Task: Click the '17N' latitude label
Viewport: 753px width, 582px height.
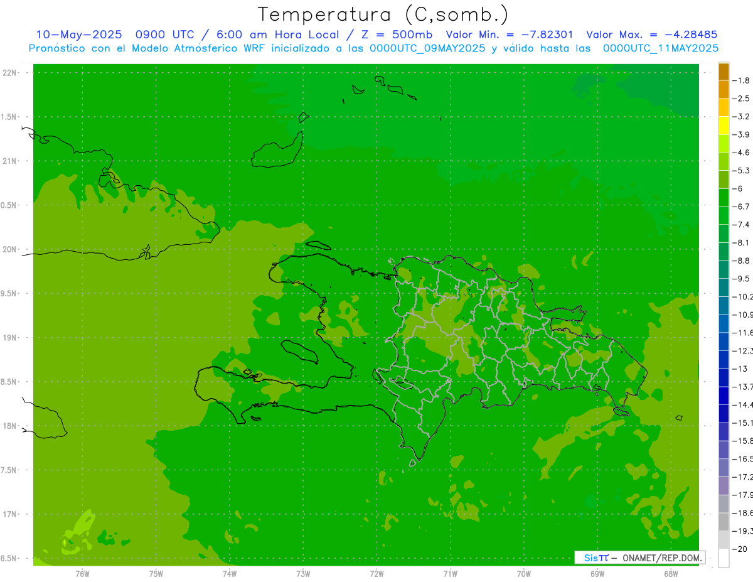Action: tap(10, 514)
